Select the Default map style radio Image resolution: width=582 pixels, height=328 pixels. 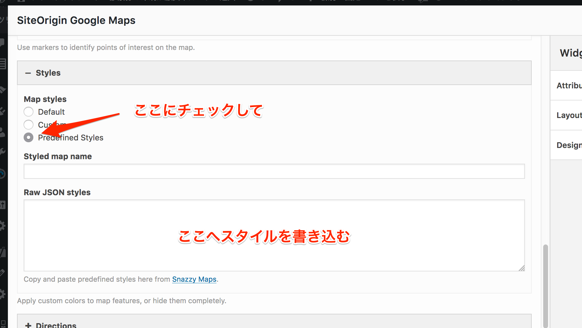tap(28, 112)
